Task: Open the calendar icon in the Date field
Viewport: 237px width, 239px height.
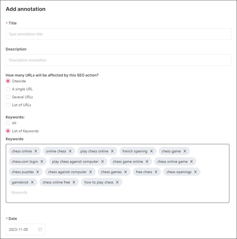Action: pos(40,229)
